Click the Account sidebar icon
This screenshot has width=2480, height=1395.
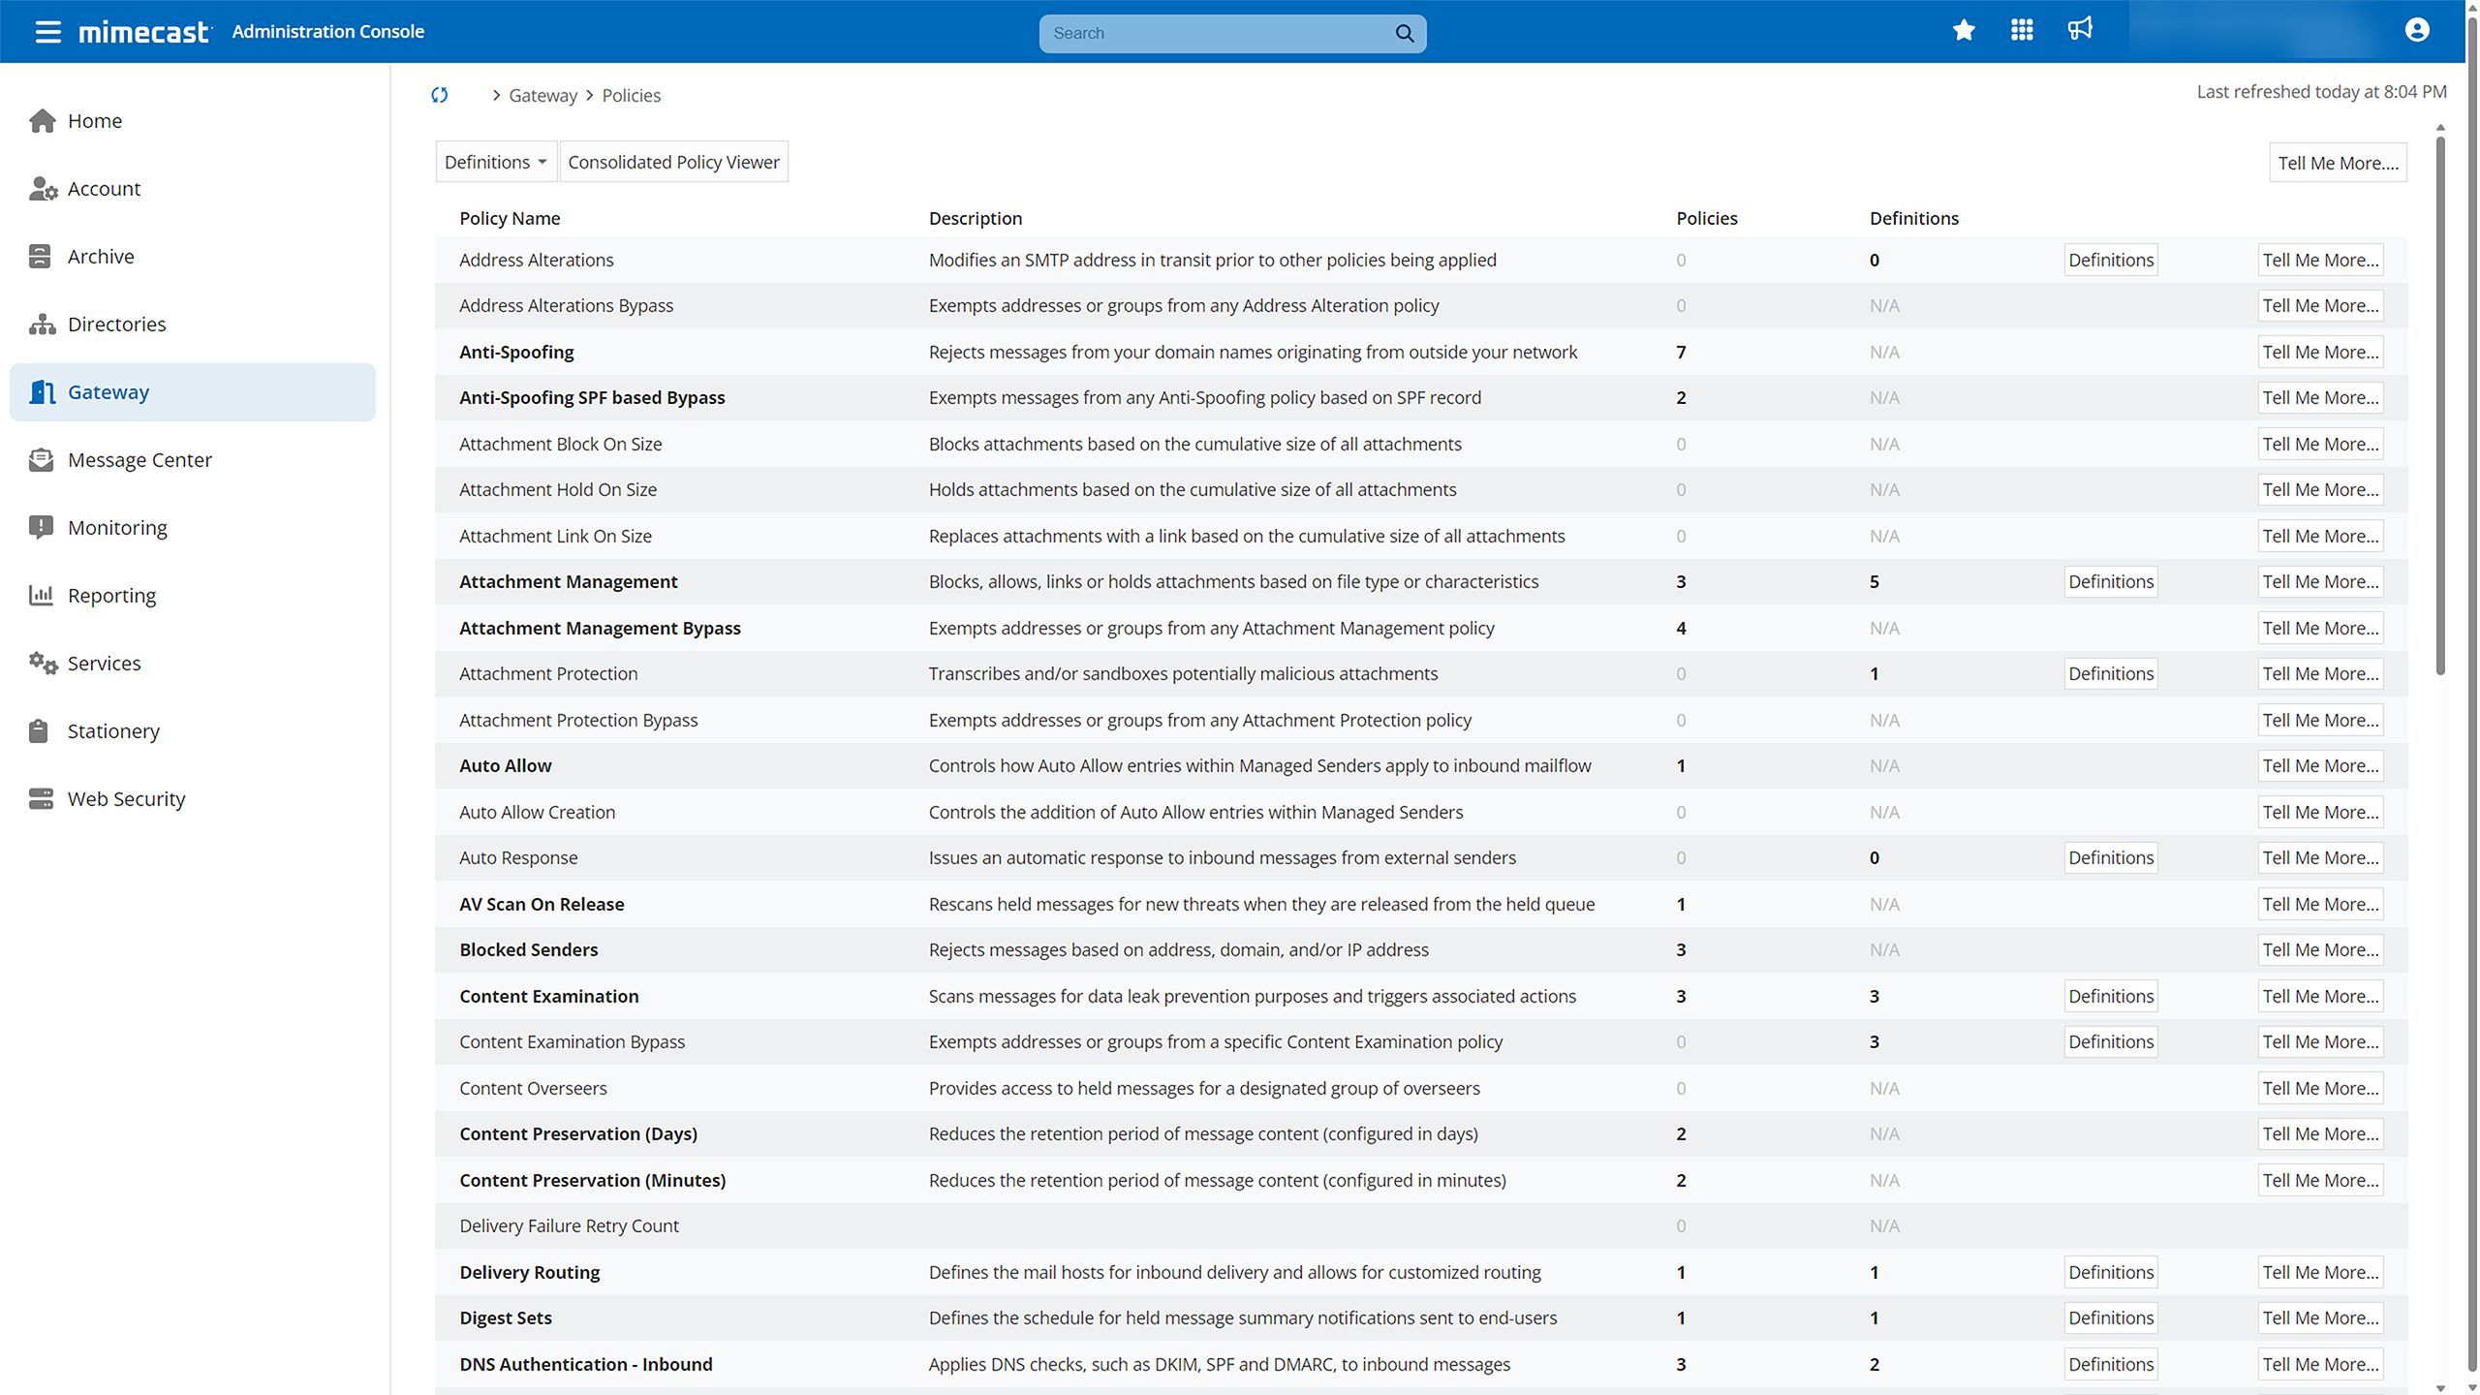(43, 189)
